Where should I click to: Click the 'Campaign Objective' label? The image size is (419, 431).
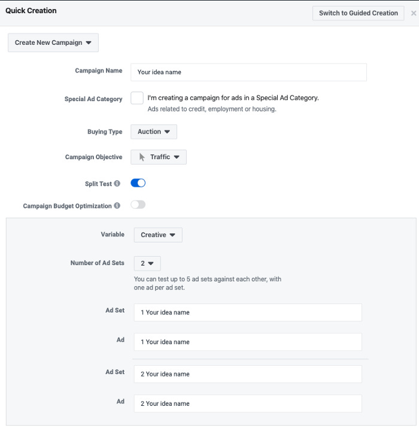point(94,157)
